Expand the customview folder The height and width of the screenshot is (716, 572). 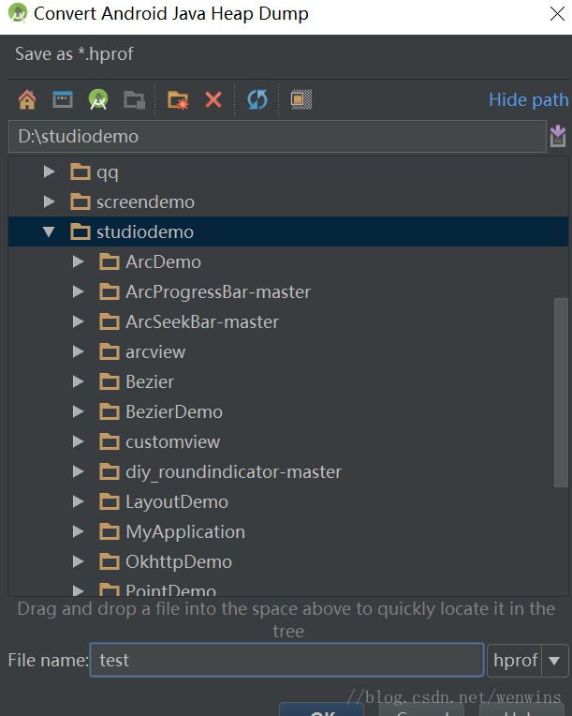[78, 441]
